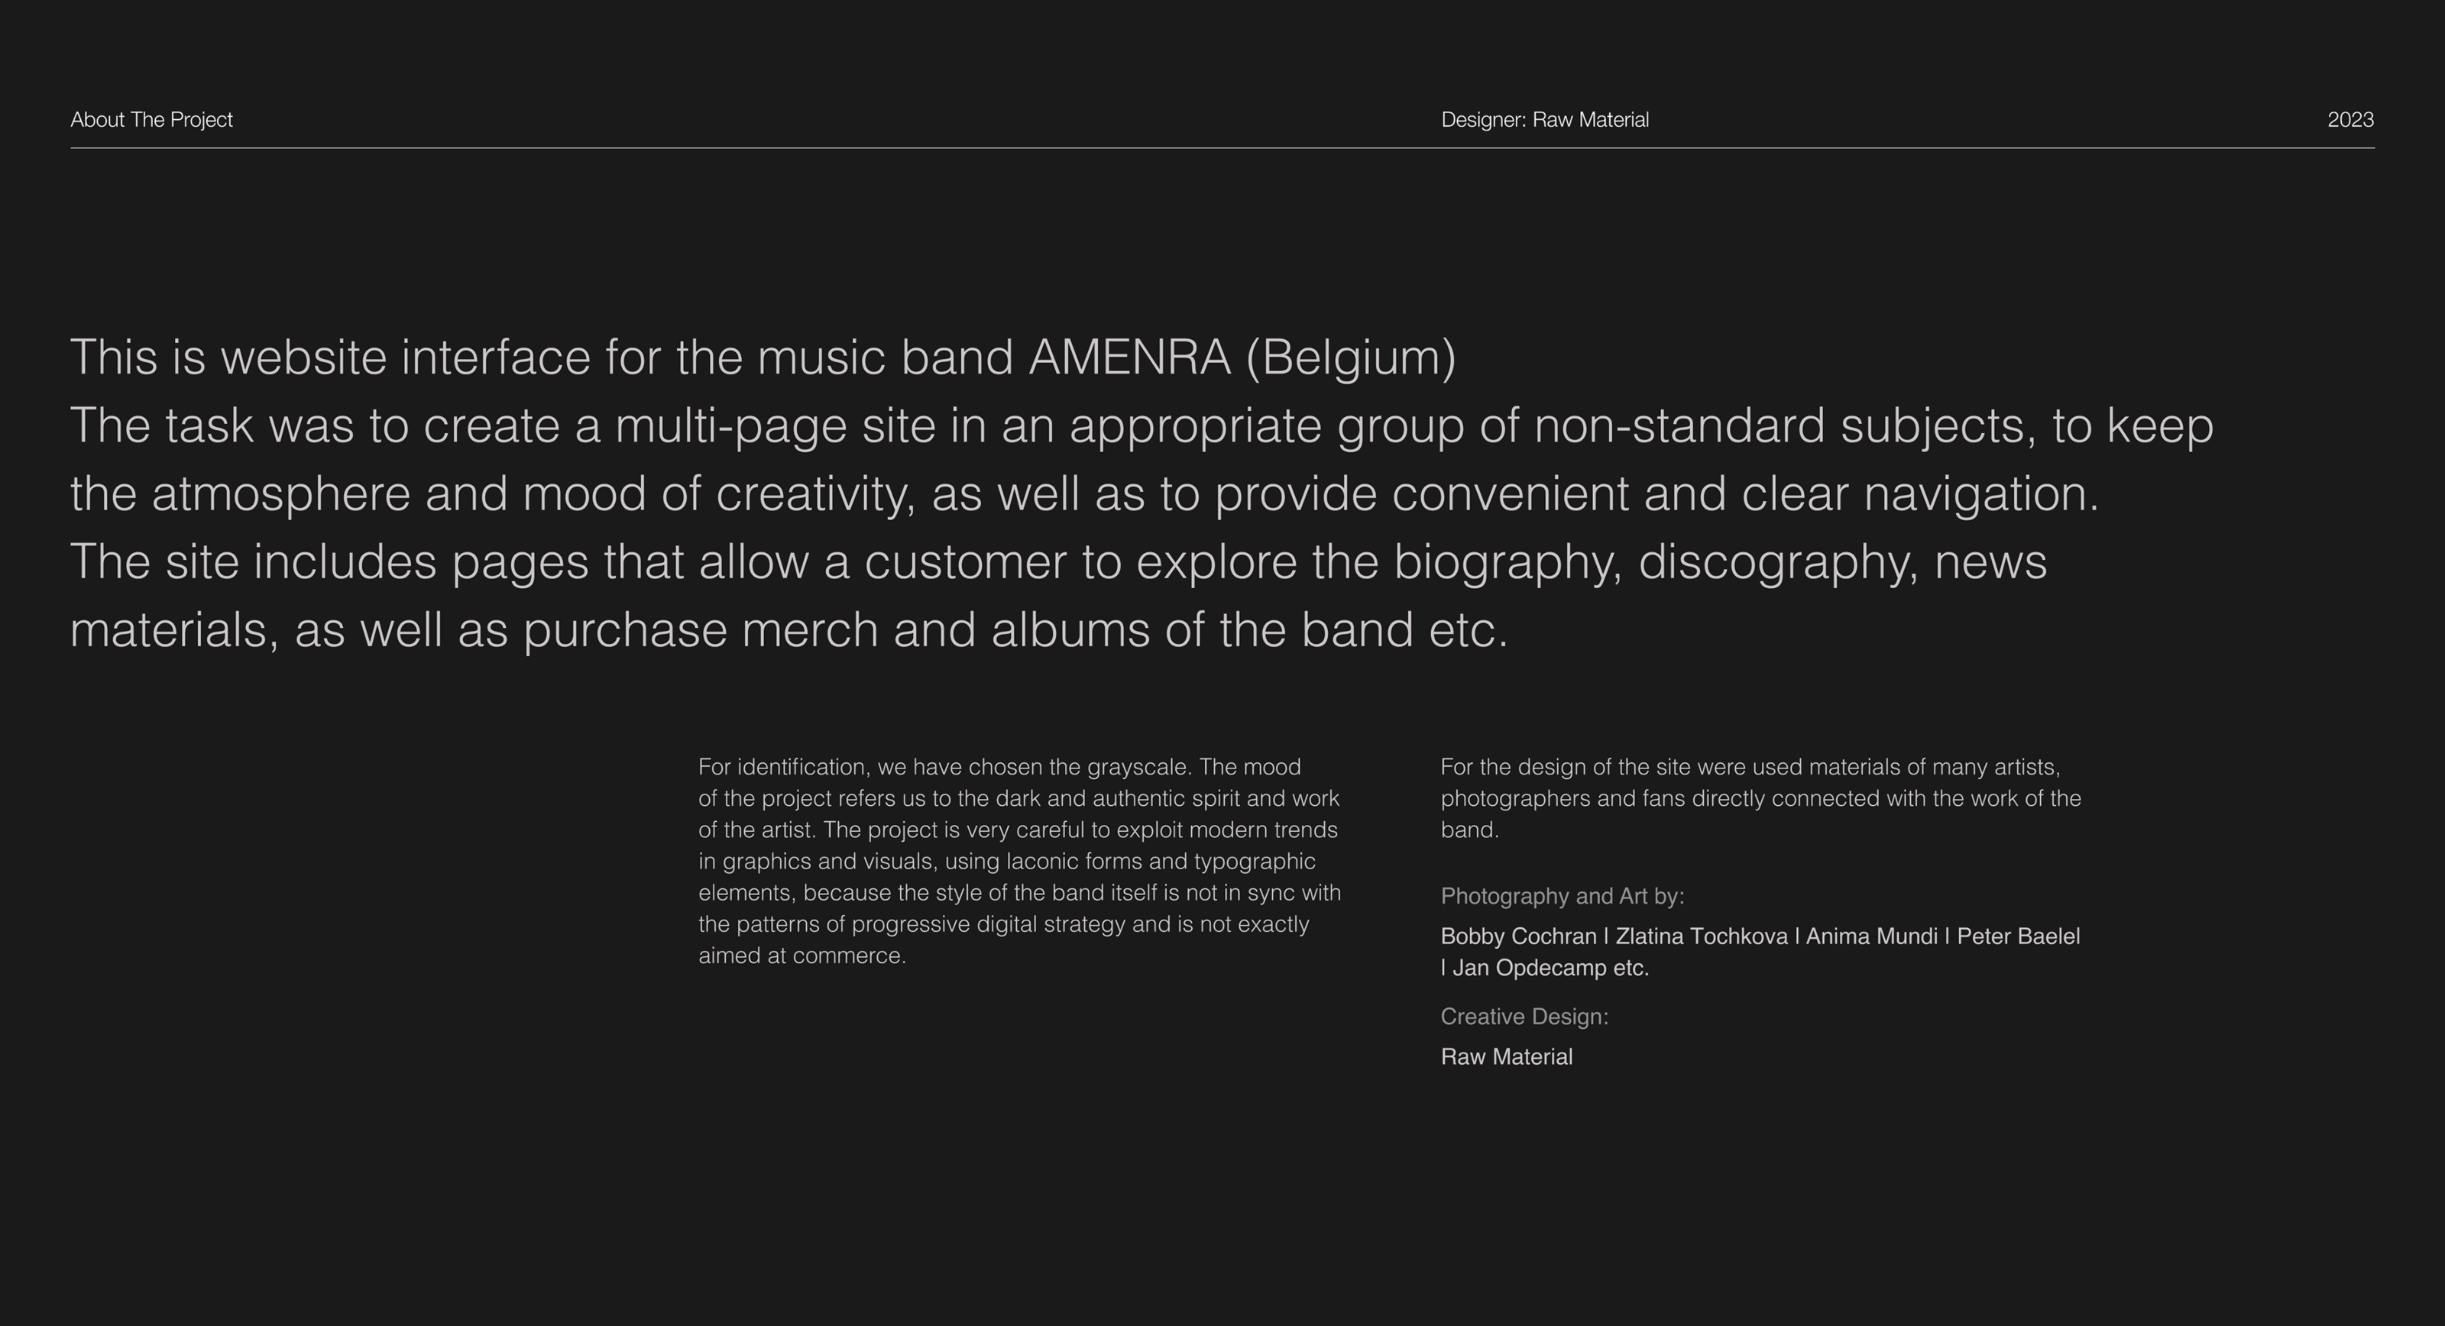Viewport: 2445px width, 1326px height.
Task: Click "(Belgium)" in the headline
Action: pyautogui.click(x=1351, y=357)
